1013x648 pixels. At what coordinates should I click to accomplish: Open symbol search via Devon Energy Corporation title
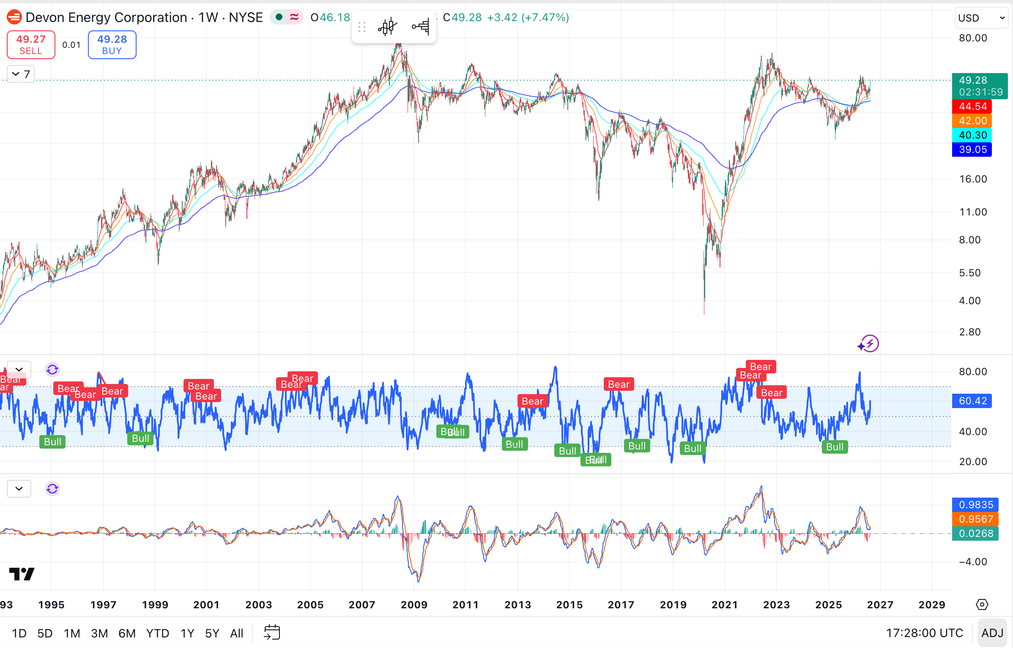pos(106,17)
